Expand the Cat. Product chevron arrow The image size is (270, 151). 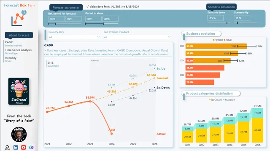(x=169, y=37)
